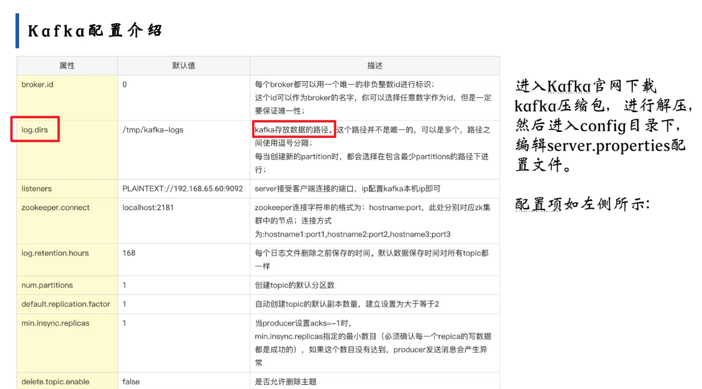Viewport: 702px width, 389px height.
Task: Click the side note "编辑server.properties配"
Action: [601, 146]
